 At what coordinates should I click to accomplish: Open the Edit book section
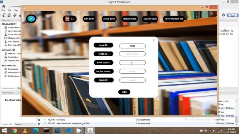(x=89, y=19)
